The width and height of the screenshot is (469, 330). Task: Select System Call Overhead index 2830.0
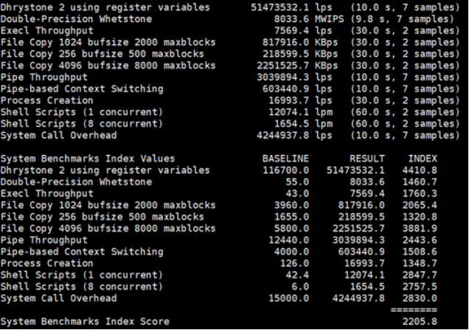(422, 298)
